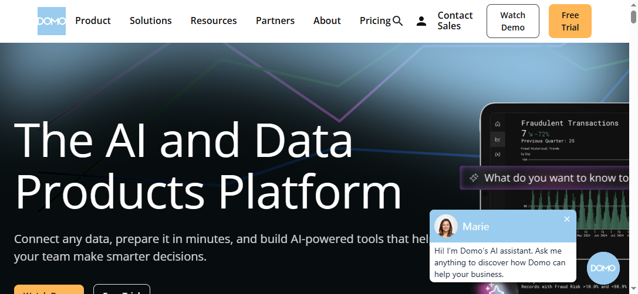The width and height of the screenshot is (638, 294).
Task: Click the chart icon in dashboard sidebar
Action: [x=498, y=139]
